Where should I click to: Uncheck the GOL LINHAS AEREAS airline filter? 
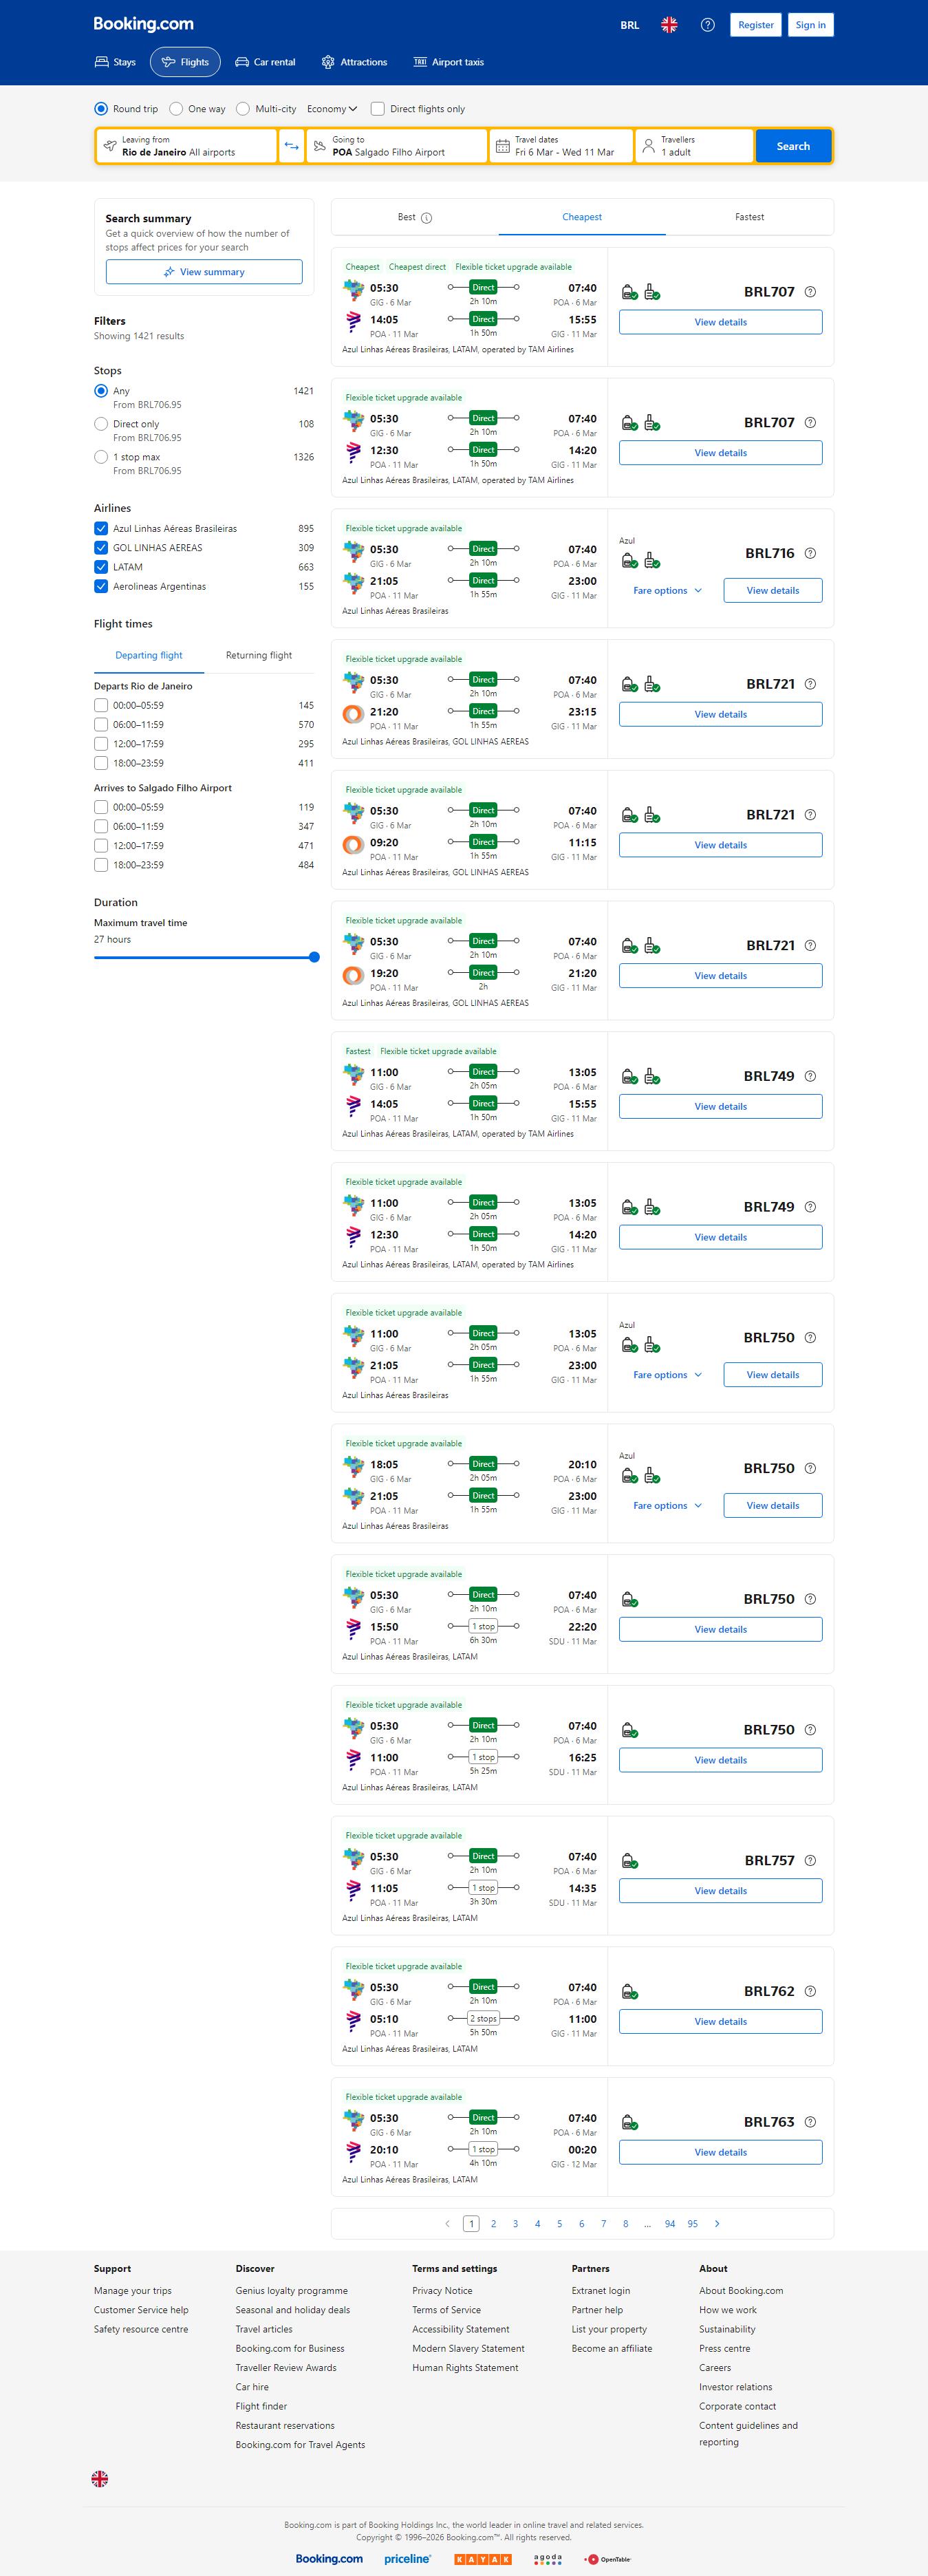point(101,548)
